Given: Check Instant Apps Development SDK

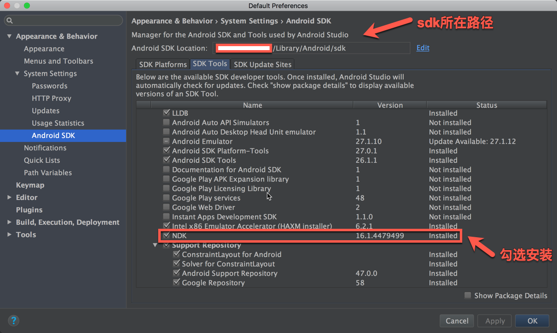Looking at the screenshot, I should tap(166, 216).
